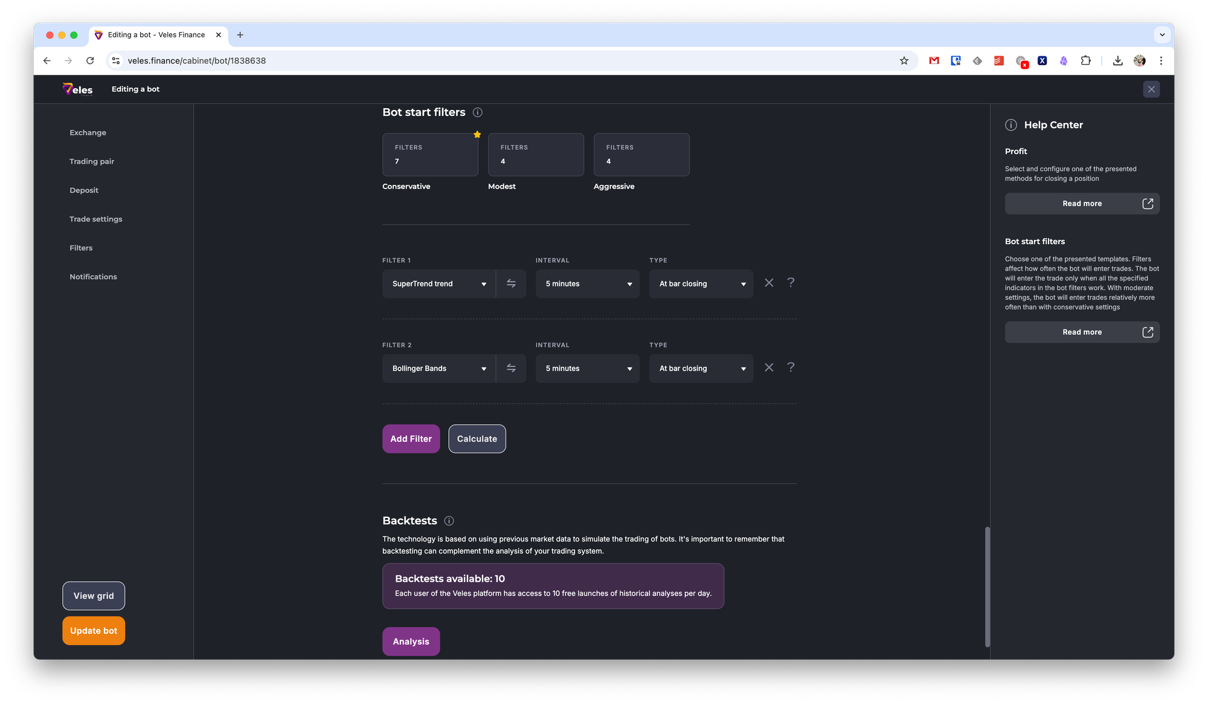Open the question mark help for Filter 2
This screenshot has width=1208, height=704.
click(791, 367)
